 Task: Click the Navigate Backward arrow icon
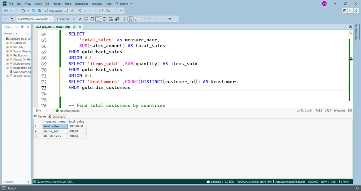[x=6, y=11]
